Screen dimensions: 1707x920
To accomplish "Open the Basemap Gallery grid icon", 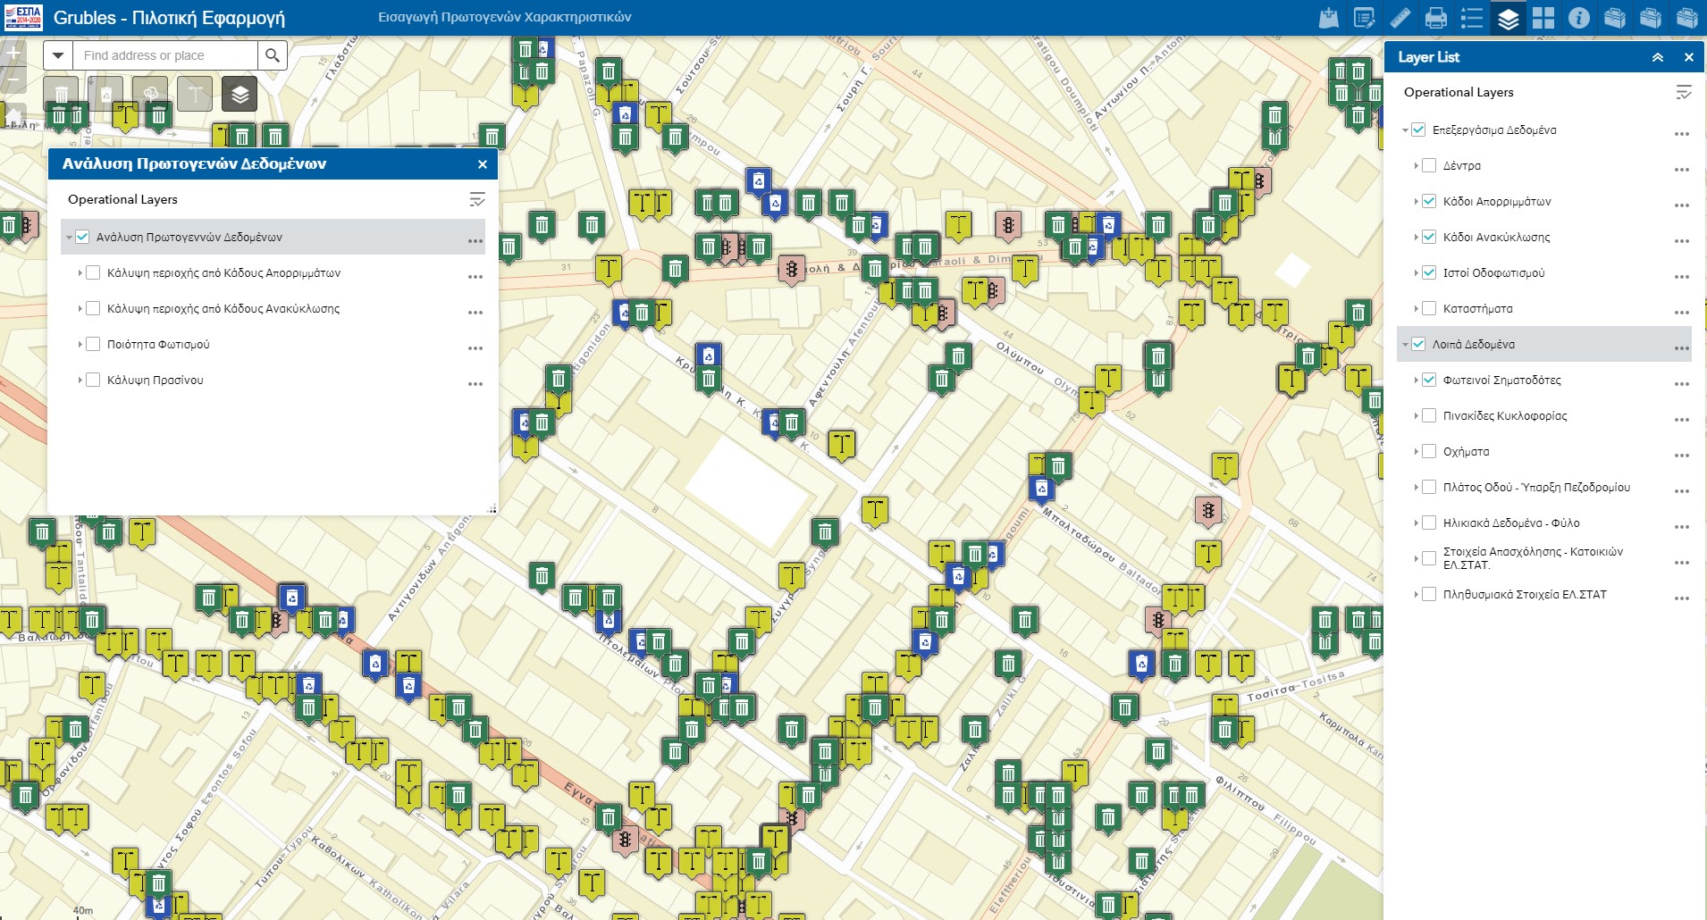I will pyautogui.click(x=1543, y=18).
